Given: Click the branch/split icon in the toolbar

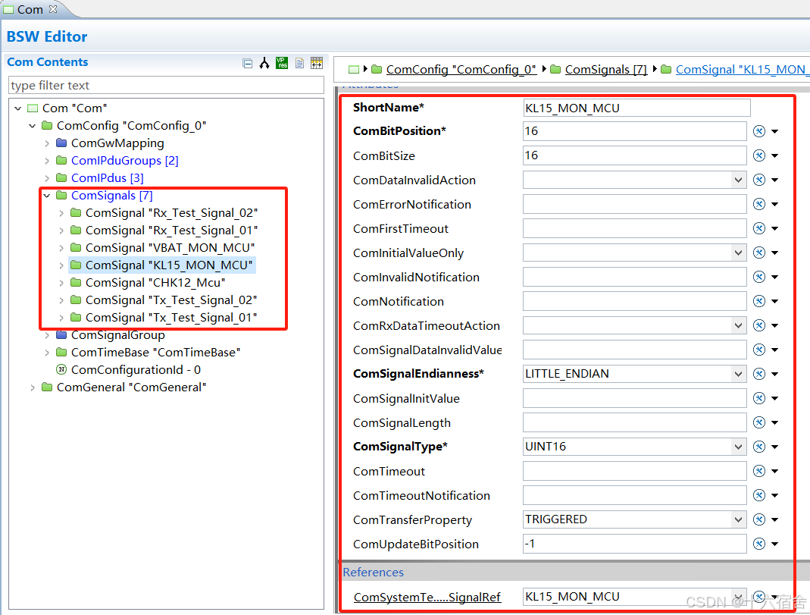Looking at the screenshot, I should 264,62.
